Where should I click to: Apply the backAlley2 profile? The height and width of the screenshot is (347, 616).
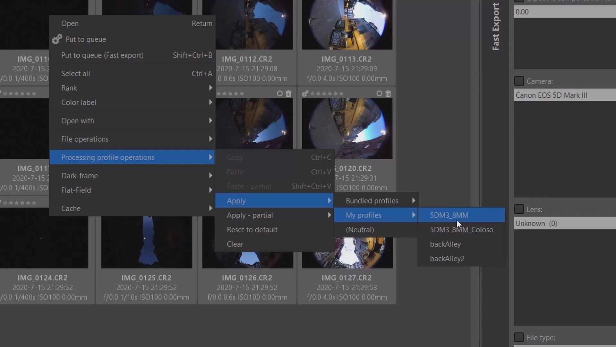click(x=447, y=259)
